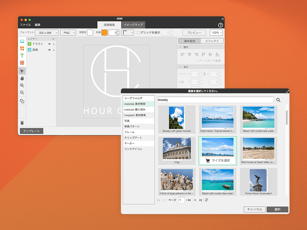307x230 pixels.
Task: Open the ファイル menu
Action: 25,25
